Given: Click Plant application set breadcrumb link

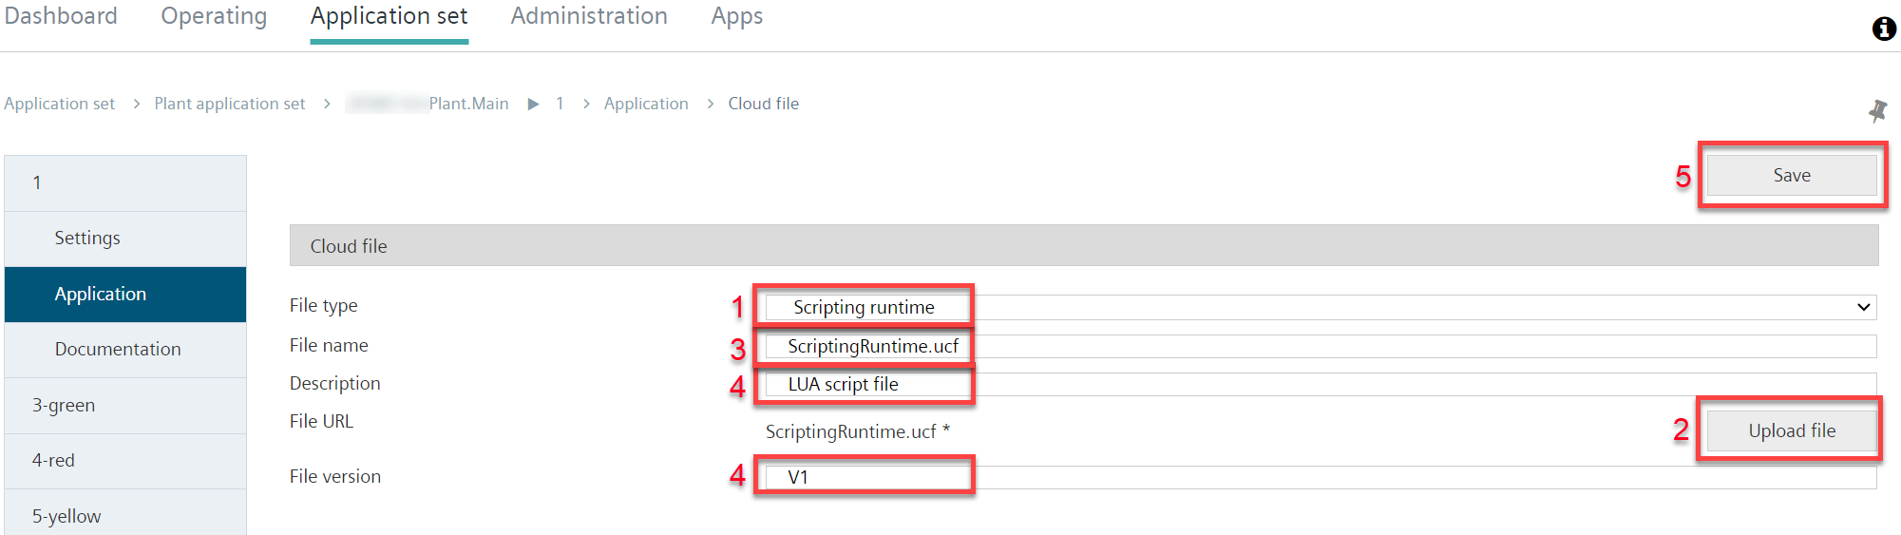Looking at the screenshot, I should coord(230,104).
